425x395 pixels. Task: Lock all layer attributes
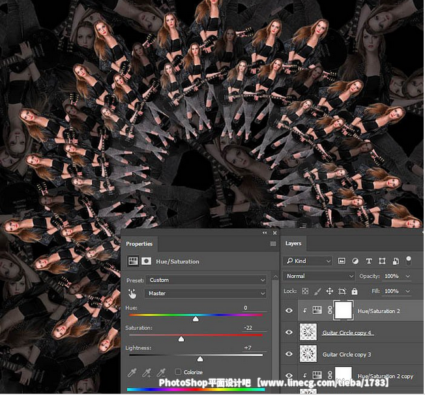click(x=354, y=291)
